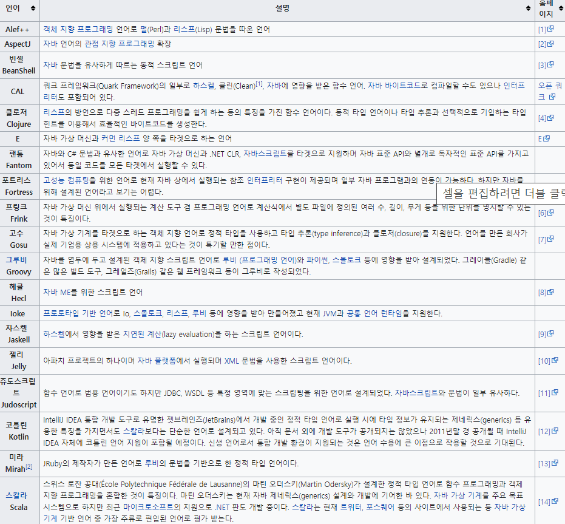Select the Ioke language name cell
565x524 pixels.
click(x=20, y=313)
